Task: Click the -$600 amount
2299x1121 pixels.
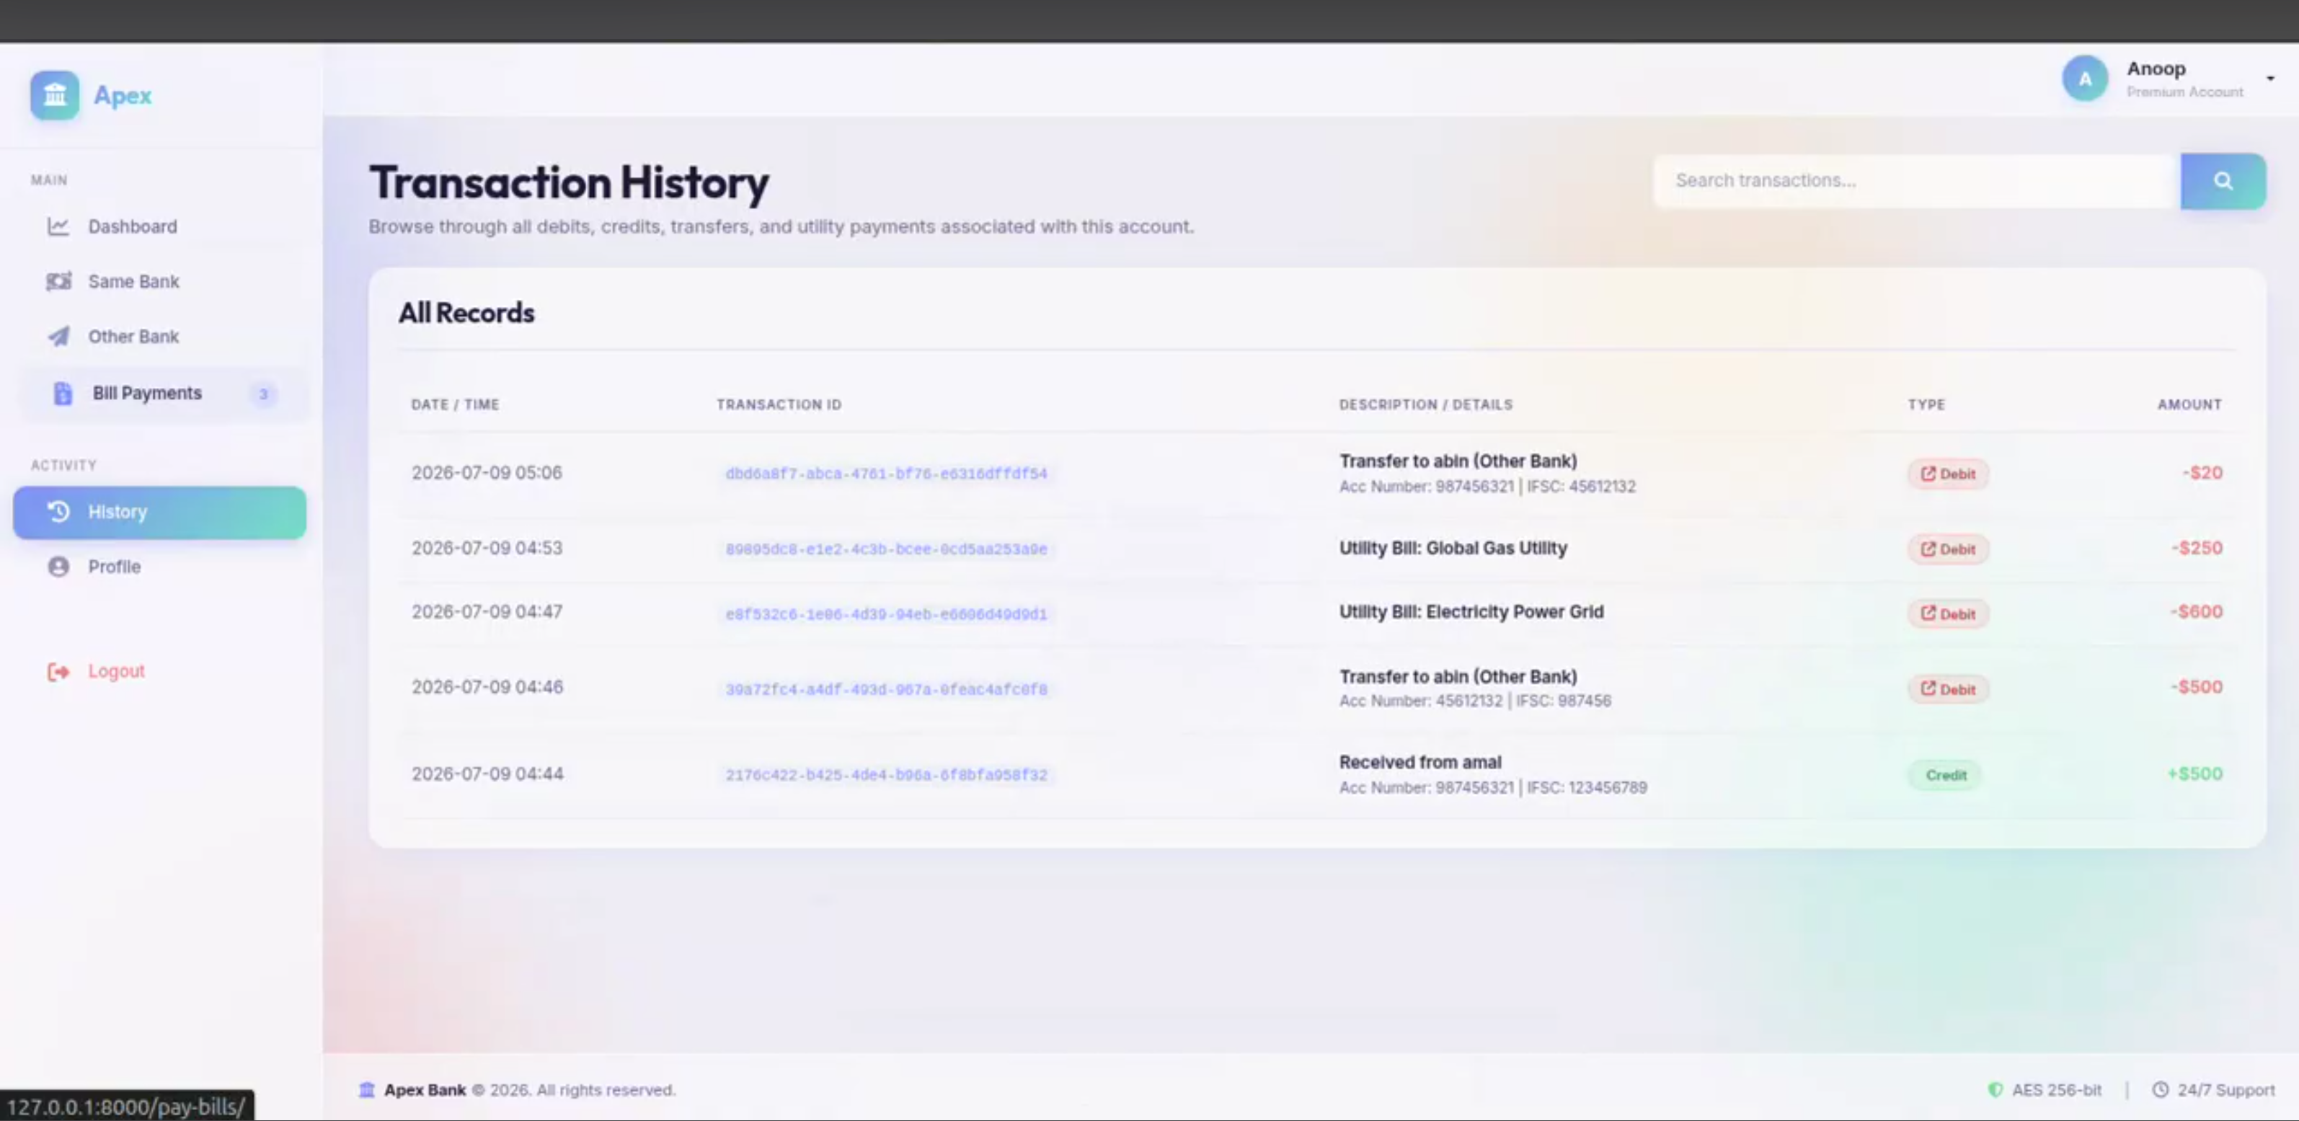Action: tap(2197, 612)
